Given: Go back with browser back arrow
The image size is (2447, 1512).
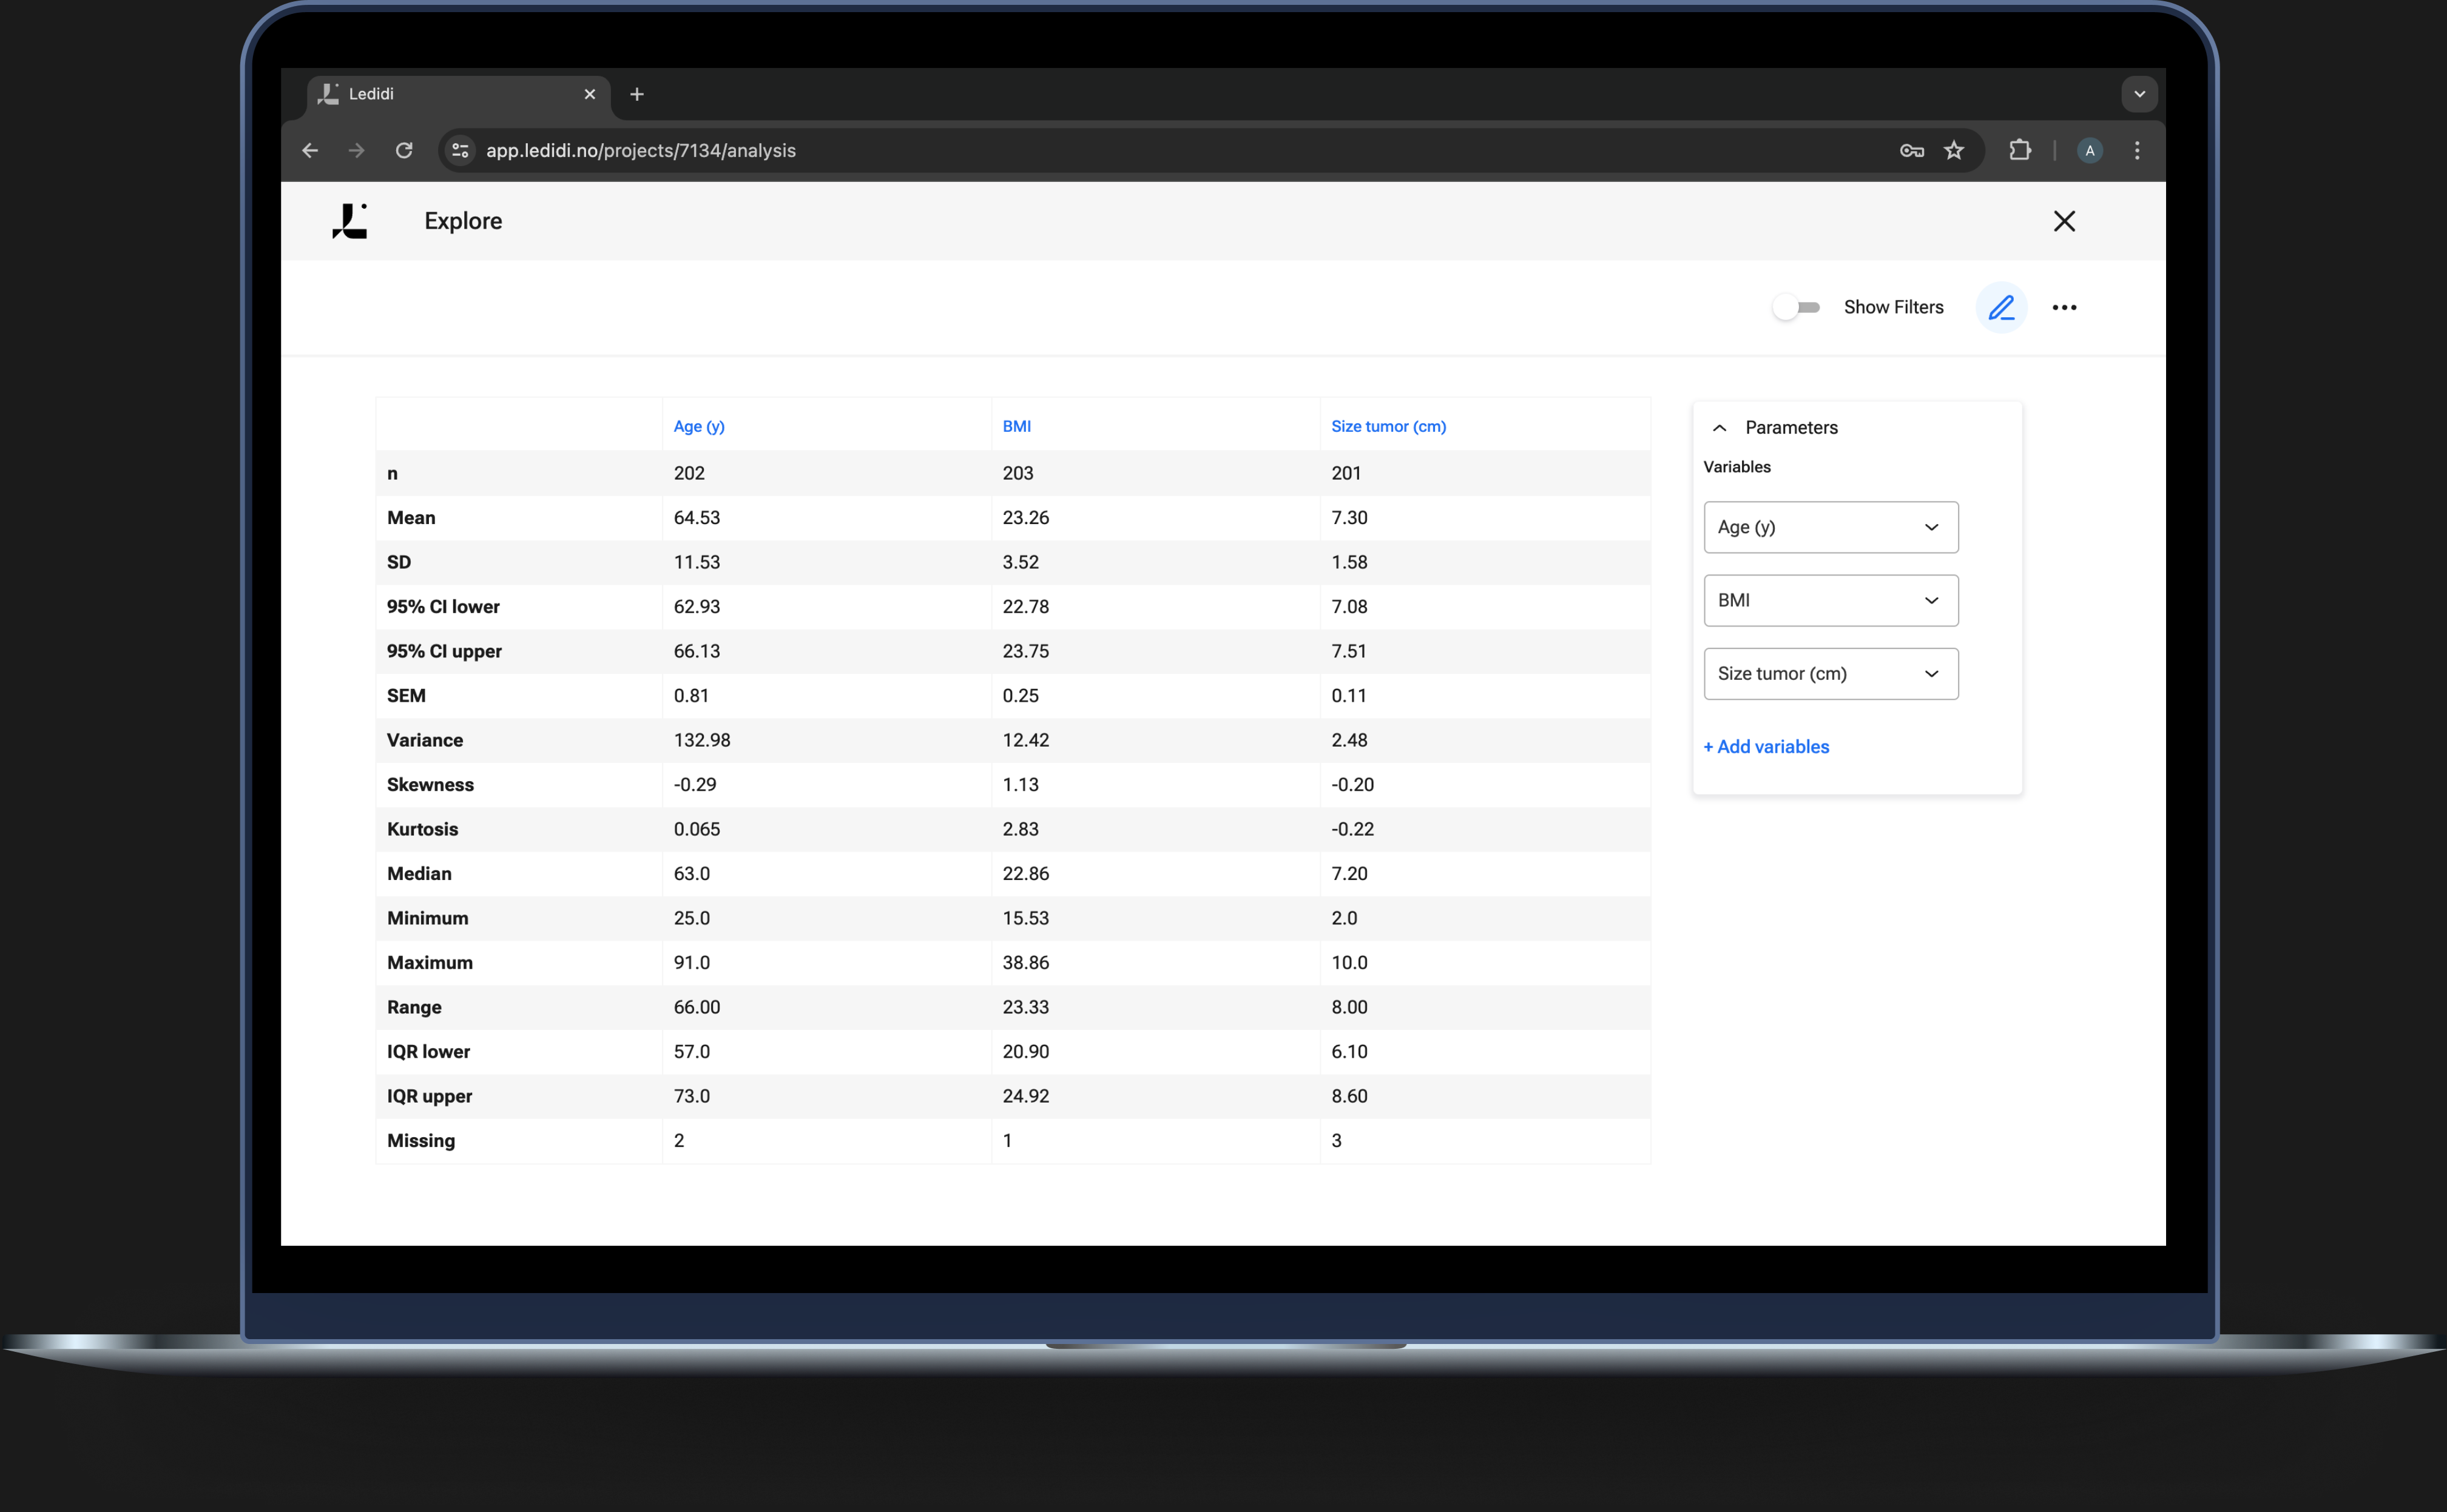Looking at the screenshot, I should (x=310, y=150).
